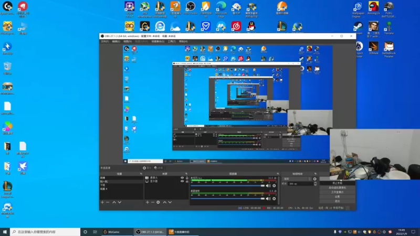
Task: Click the settings button in OBS controls
Action: click(x=337, y=197)
